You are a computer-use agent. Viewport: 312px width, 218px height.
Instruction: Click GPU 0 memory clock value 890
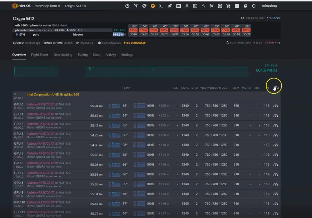tap(236, 106)
